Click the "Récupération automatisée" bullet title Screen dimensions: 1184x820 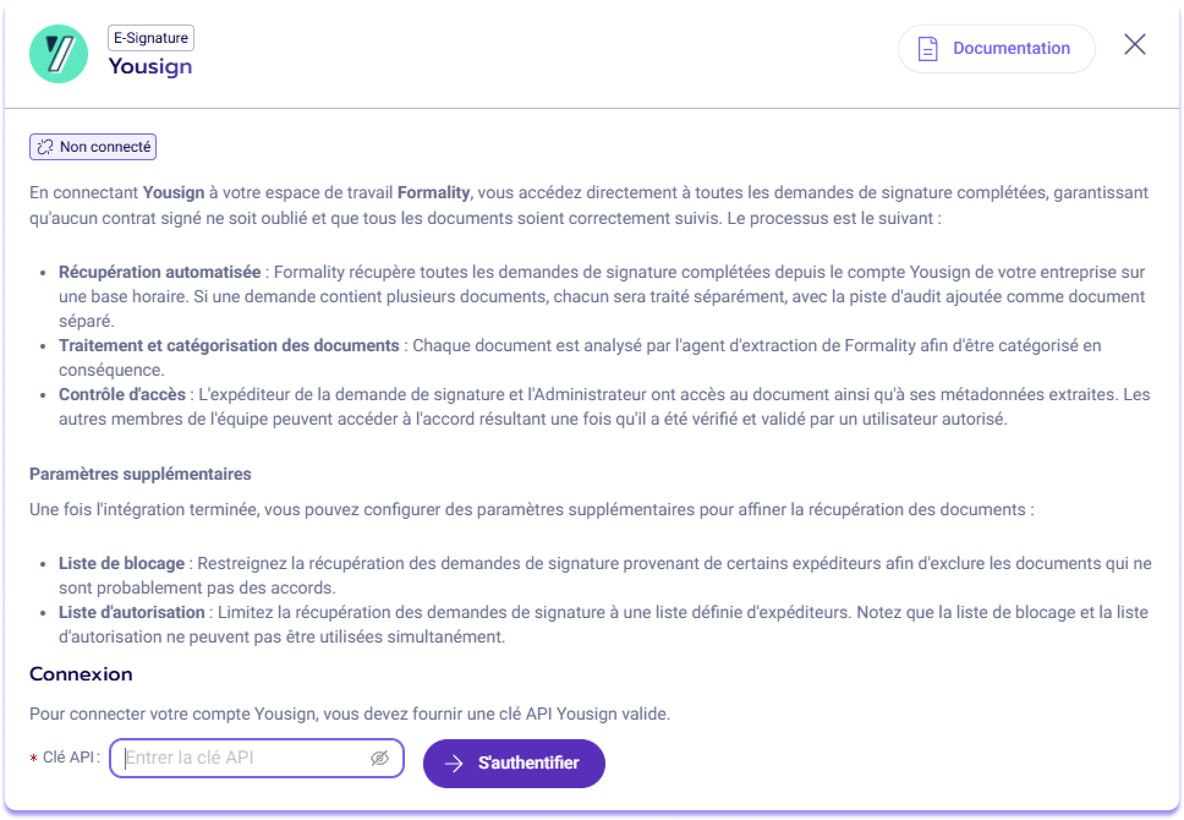point(160,272)
